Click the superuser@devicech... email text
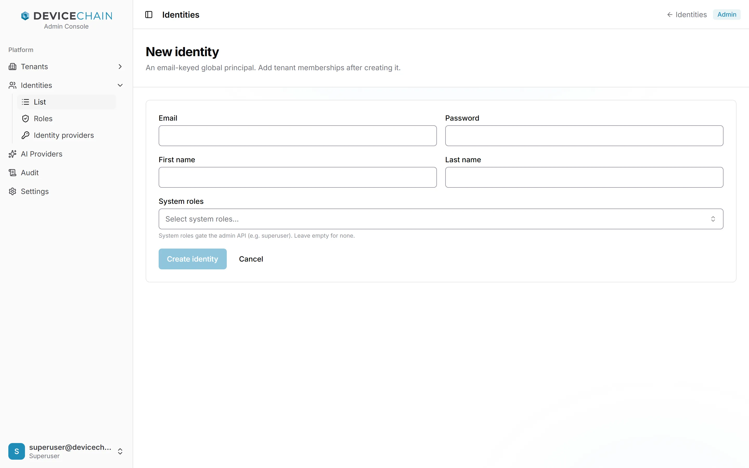 point(70,447)
